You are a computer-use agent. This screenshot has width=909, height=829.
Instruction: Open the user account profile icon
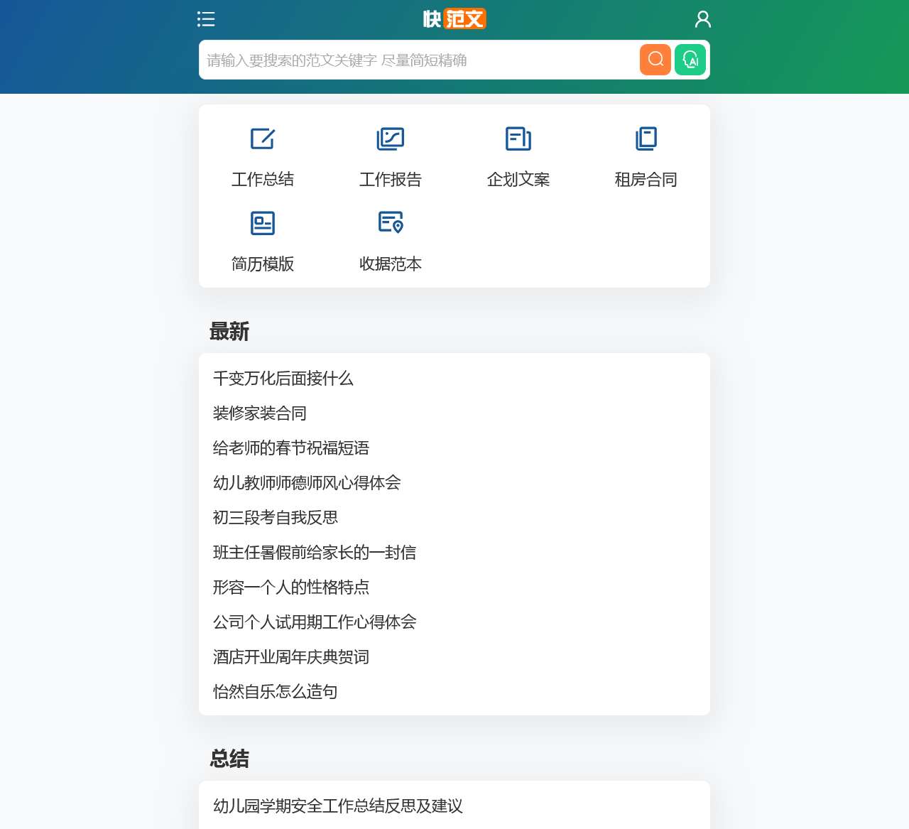click(x=703, y=19)
